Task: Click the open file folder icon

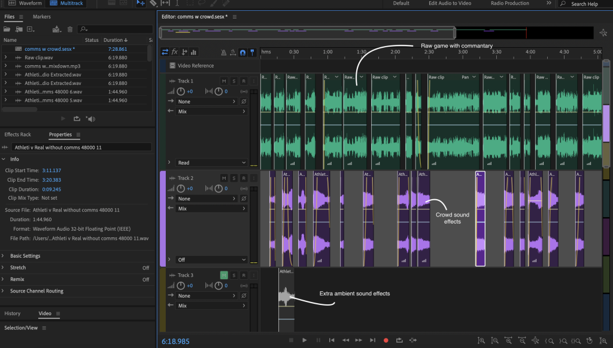Action: click(7, 29)
